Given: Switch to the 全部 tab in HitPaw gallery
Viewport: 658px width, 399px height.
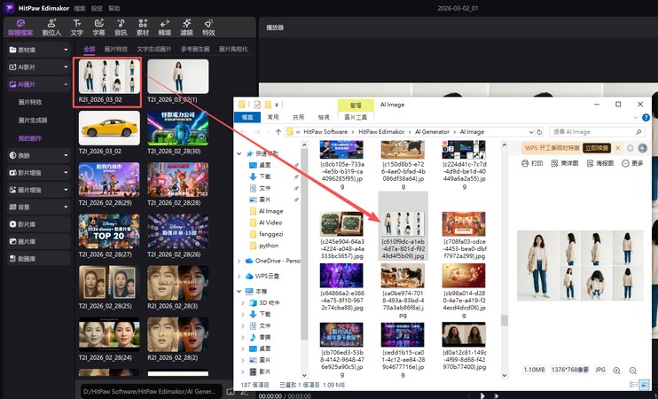Looking at the screenshot, I should [x=89, y=49].
